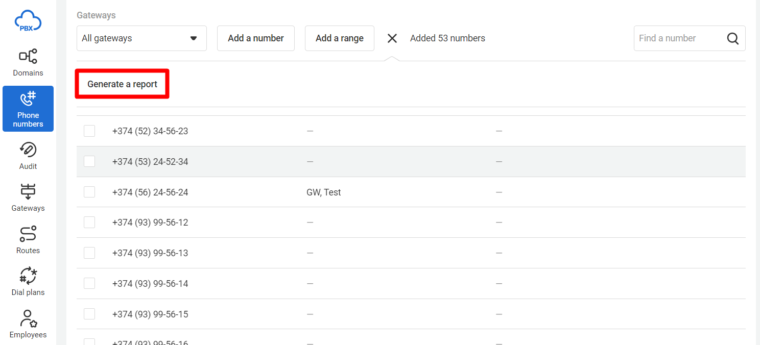This screenshot has width=760, height=345.
Task: Check the box for +374 (52) 34-56-23
Action: [89, 131]
